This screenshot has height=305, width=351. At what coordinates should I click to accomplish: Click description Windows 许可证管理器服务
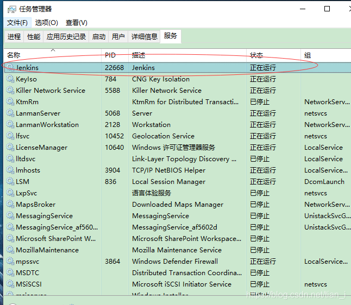pyautogui.click(x=173, y=148)
